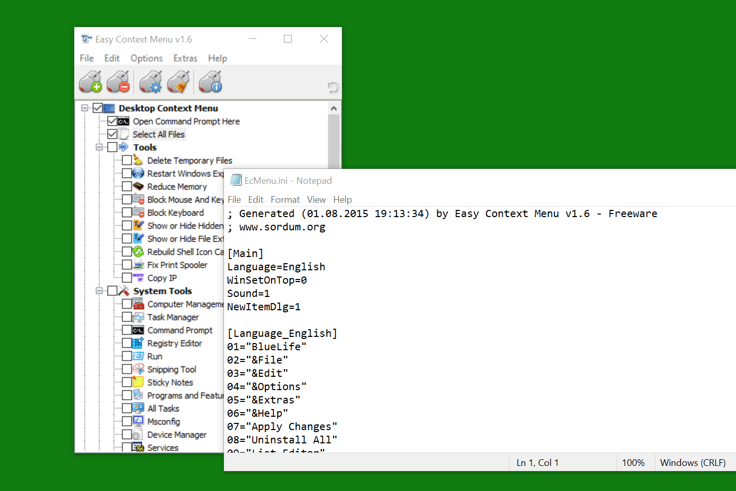Click the All Tasks icon
This screenshot has height=491, width=736.
(138, 408)
